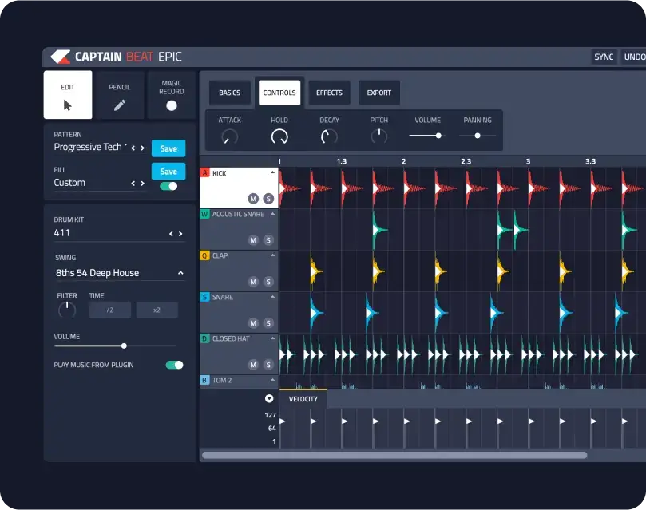
Task: Expand the Swing 8ths 54 Deep House dropdown
Action: [x=180, y=273]
